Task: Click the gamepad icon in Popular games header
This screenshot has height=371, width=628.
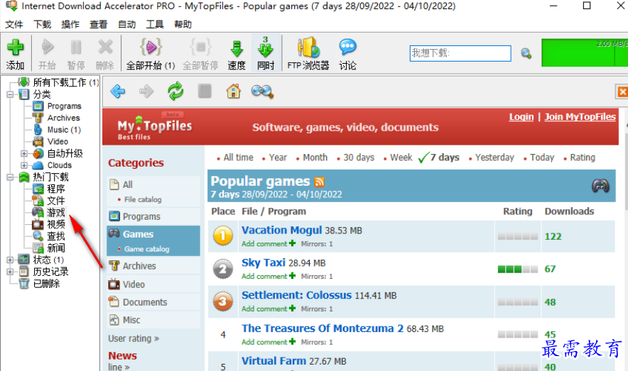Action: (600, 186)
